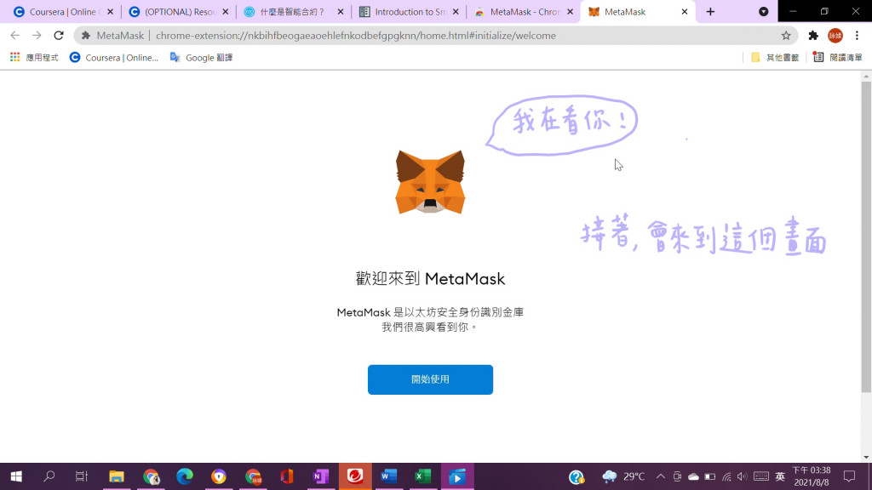The height and width of the screenshot is (490, 872).
Task: Switch to MetaMask - Chrome store tab
Action: [x=525, y=12]
